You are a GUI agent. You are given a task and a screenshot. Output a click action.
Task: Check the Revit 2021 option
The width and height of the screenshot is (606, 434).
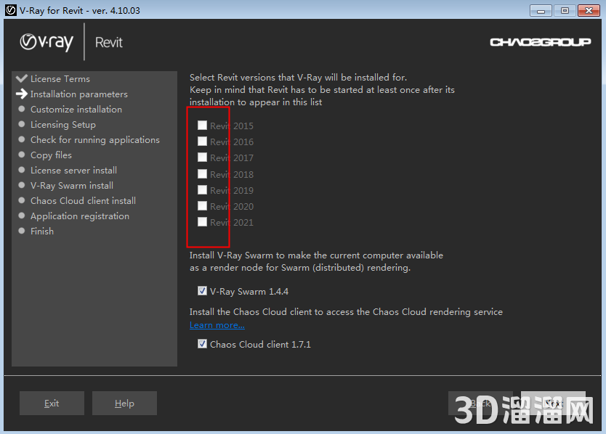click(x=202, y=222)
